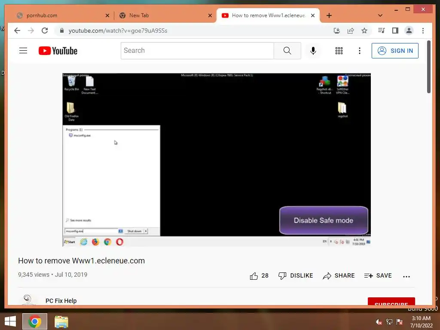
Task: Click the video player to play
Action: pyautogui.click(x=217, y=160)
